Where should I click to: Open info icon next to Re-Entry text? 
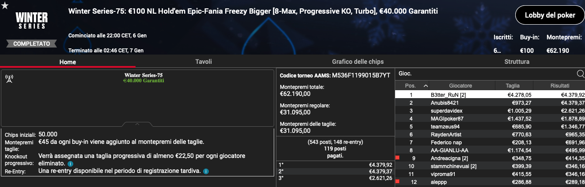[x=206, y=171]
